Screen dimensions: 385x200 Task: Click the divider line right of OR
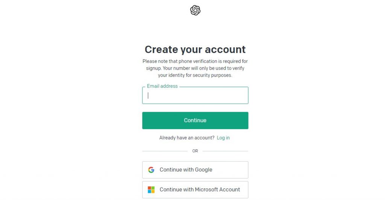226,151
